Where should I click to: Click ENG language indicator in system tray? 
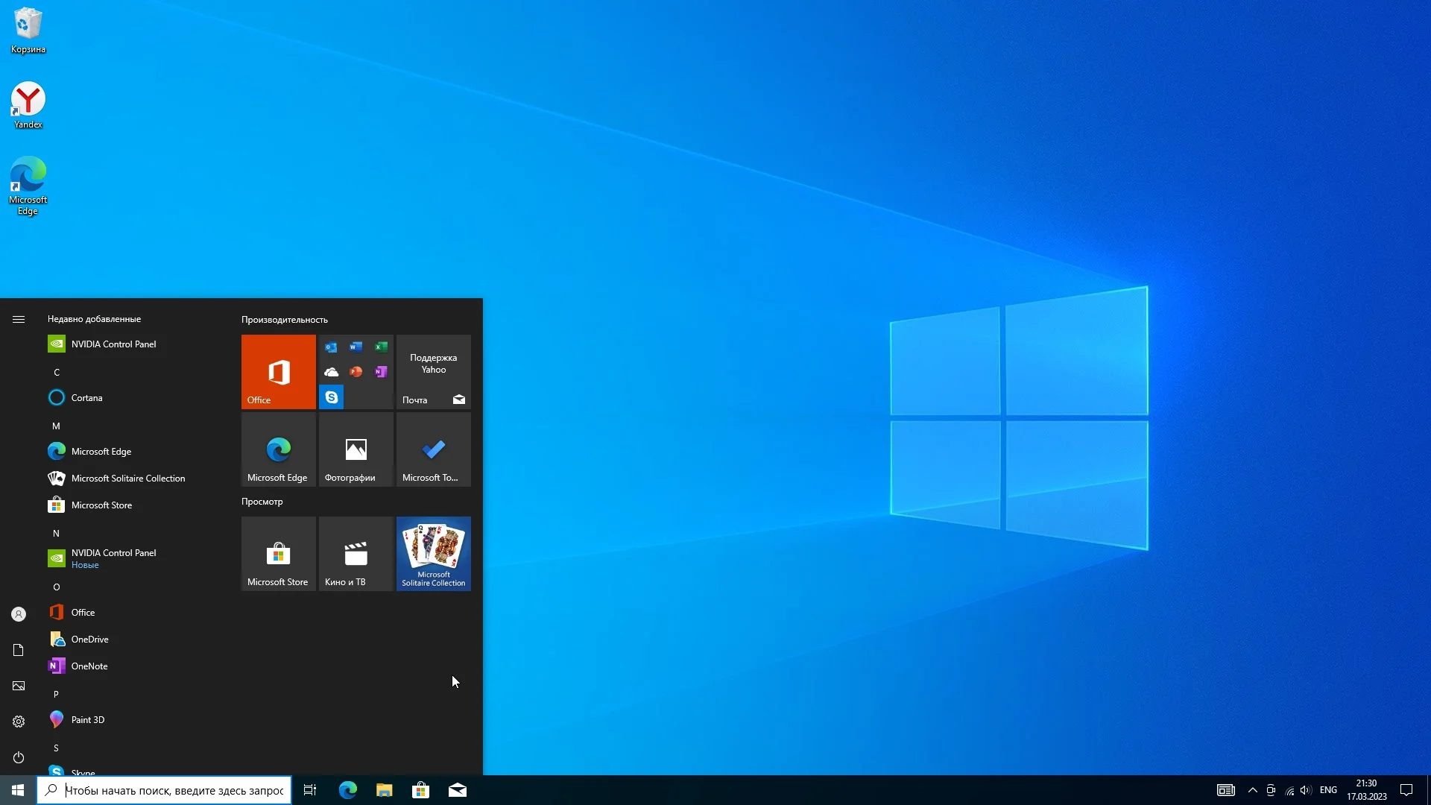pyautogui.click(x=1328, y=789)
